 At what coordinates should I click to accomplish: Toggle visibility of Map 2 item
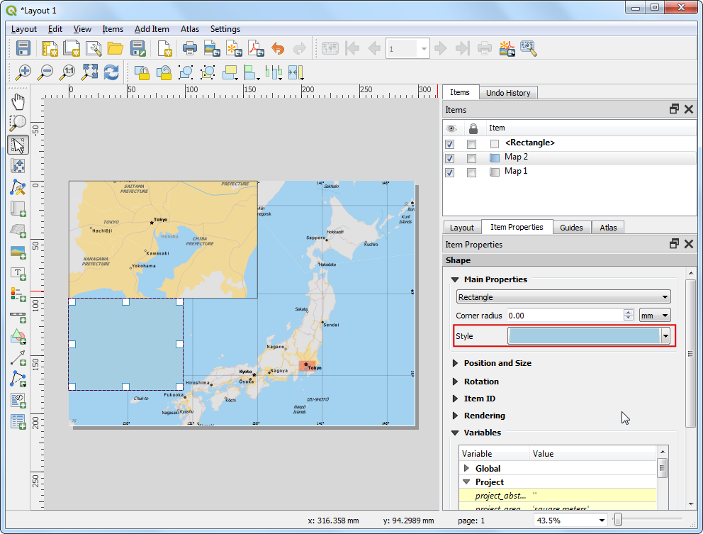449,157
